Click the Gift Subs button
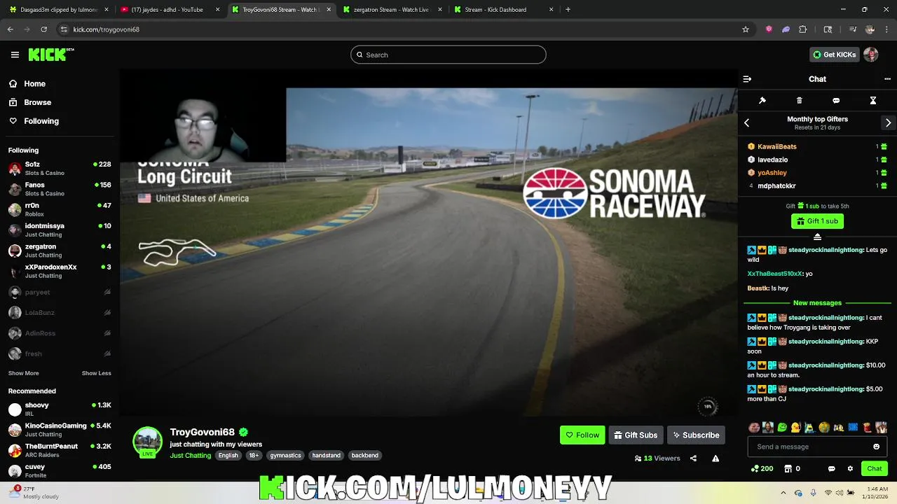This screenshot has height=504, width=897. tap(636, 435)
